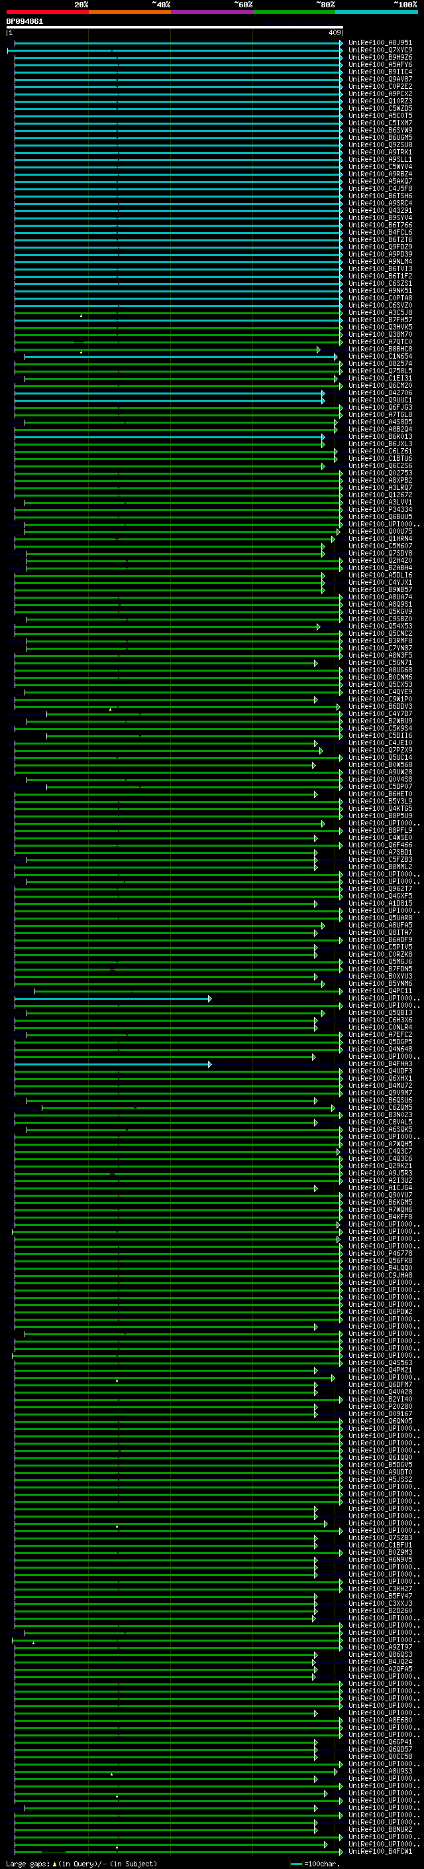The height and width of the screenshot is (1869, 424).
Task: Open the UniRef100_Q10RZ3 hit label
Action: (x=380, y=101)
